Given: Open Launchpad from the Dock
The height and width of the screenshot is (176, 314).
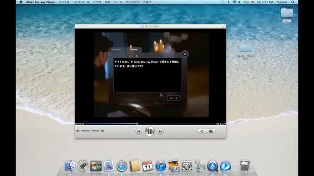Looking at the screenshot, I should (83, 166).
